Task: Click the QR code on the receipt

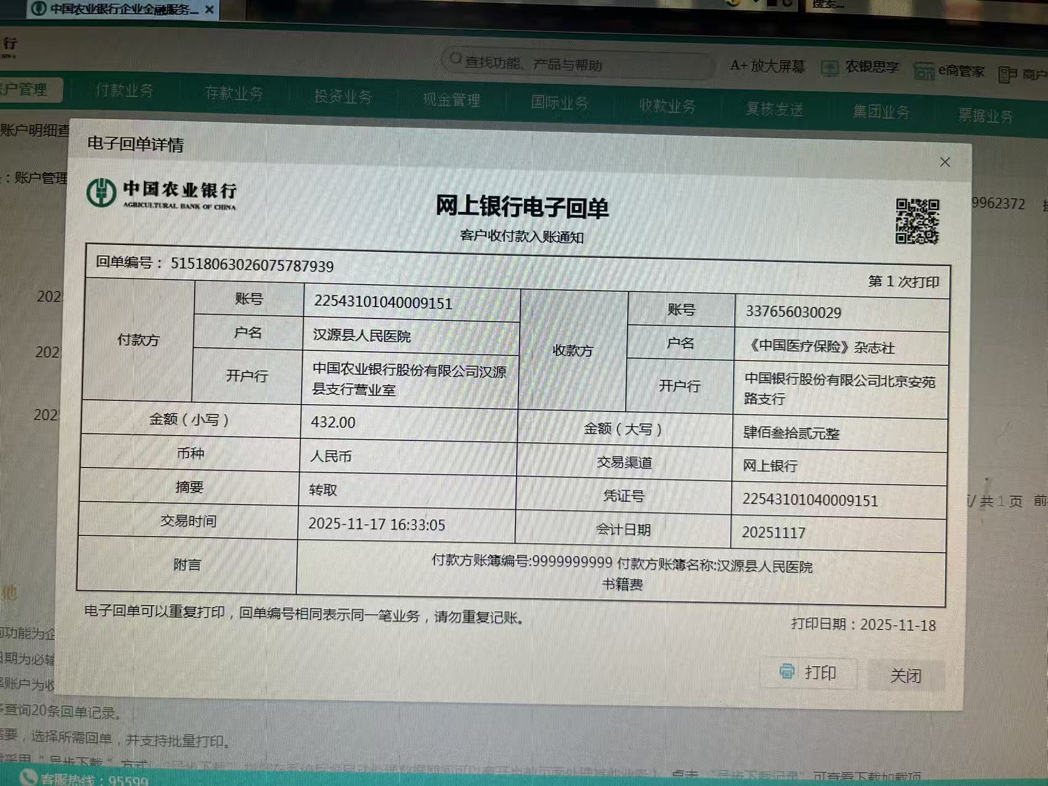Action: [x=916, y=221]
